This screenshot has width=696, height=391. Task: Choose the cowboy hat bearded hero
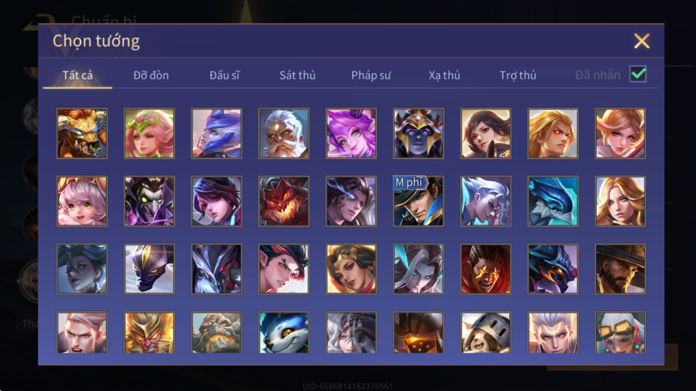[x=620, y=269]
